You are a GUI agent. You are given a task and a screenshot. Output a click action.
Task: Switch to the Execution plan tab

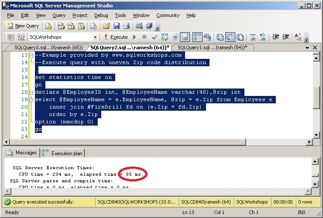(62, 153)
